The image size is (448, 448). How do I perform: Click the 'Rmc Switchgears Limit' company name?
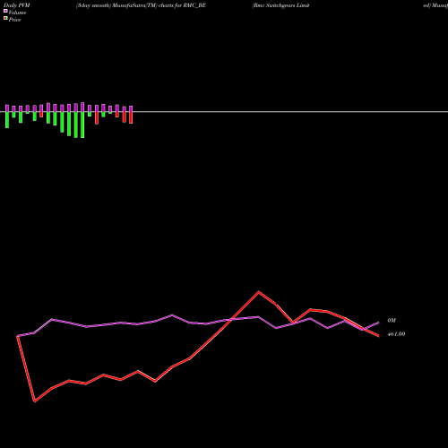click(280, 5)
